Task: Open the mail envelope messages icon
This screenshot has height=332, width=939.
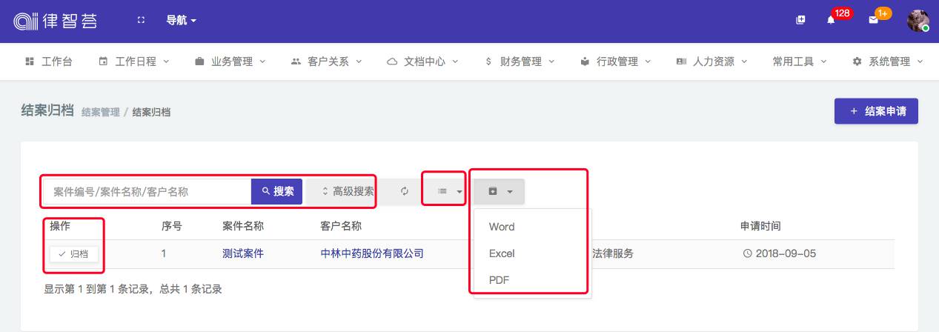Action: [x=873, y=20]
